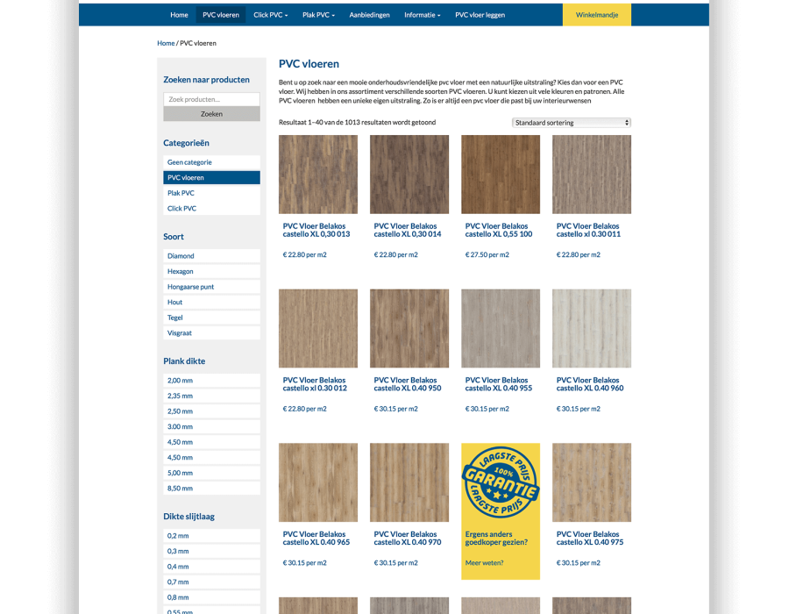Filter slijtlaag dikte 0,4 mm
The height and width of the screenshot is (614, 789).
click(x=211, y=566)
